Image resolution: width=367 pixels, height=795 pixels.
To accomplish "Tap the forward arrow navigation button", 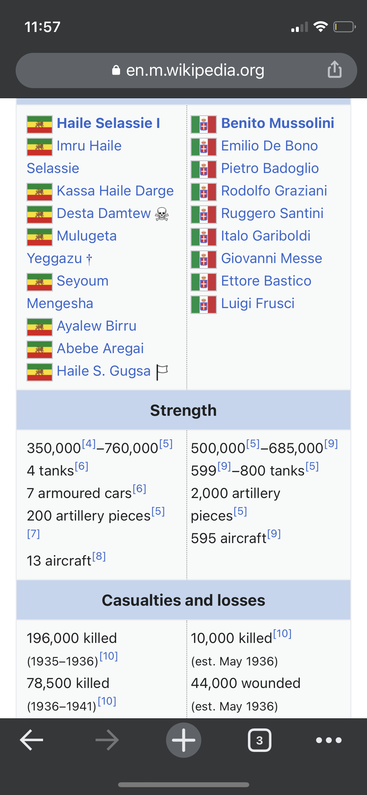I will [107, 740].
